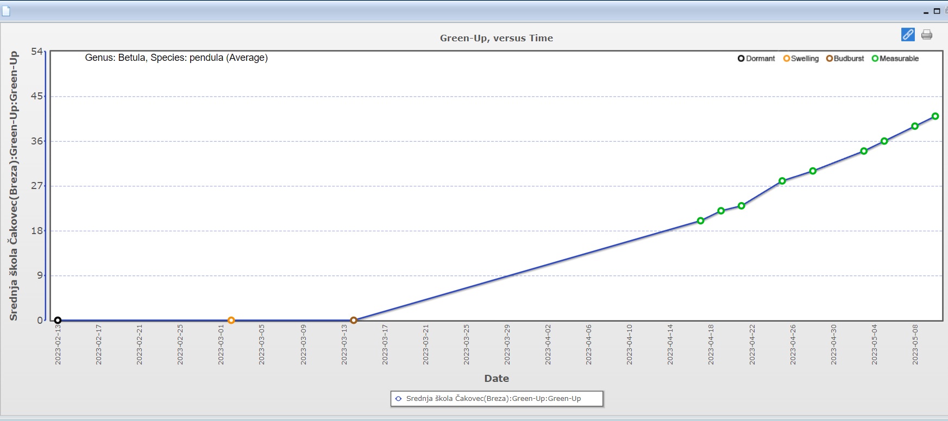Screen dimensions: 948x421
Task: Click the green Measurable legend marker
Action: click(x=875, y=59)
